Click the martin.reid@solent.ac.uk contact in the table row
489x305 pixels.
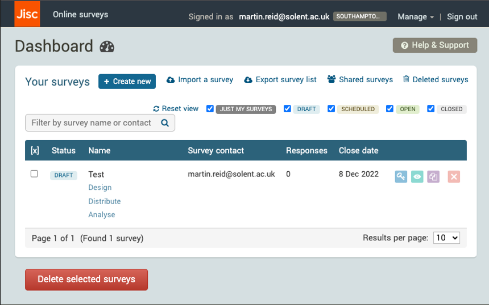[x=231, y=174]
